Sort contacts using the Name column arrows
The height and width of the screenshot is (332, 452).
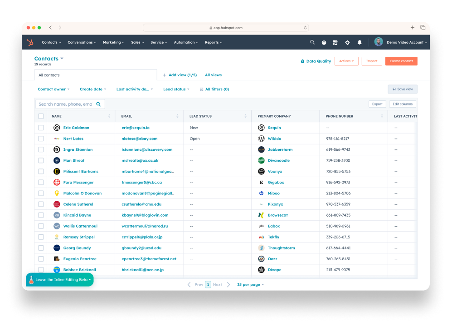point(109,116)
